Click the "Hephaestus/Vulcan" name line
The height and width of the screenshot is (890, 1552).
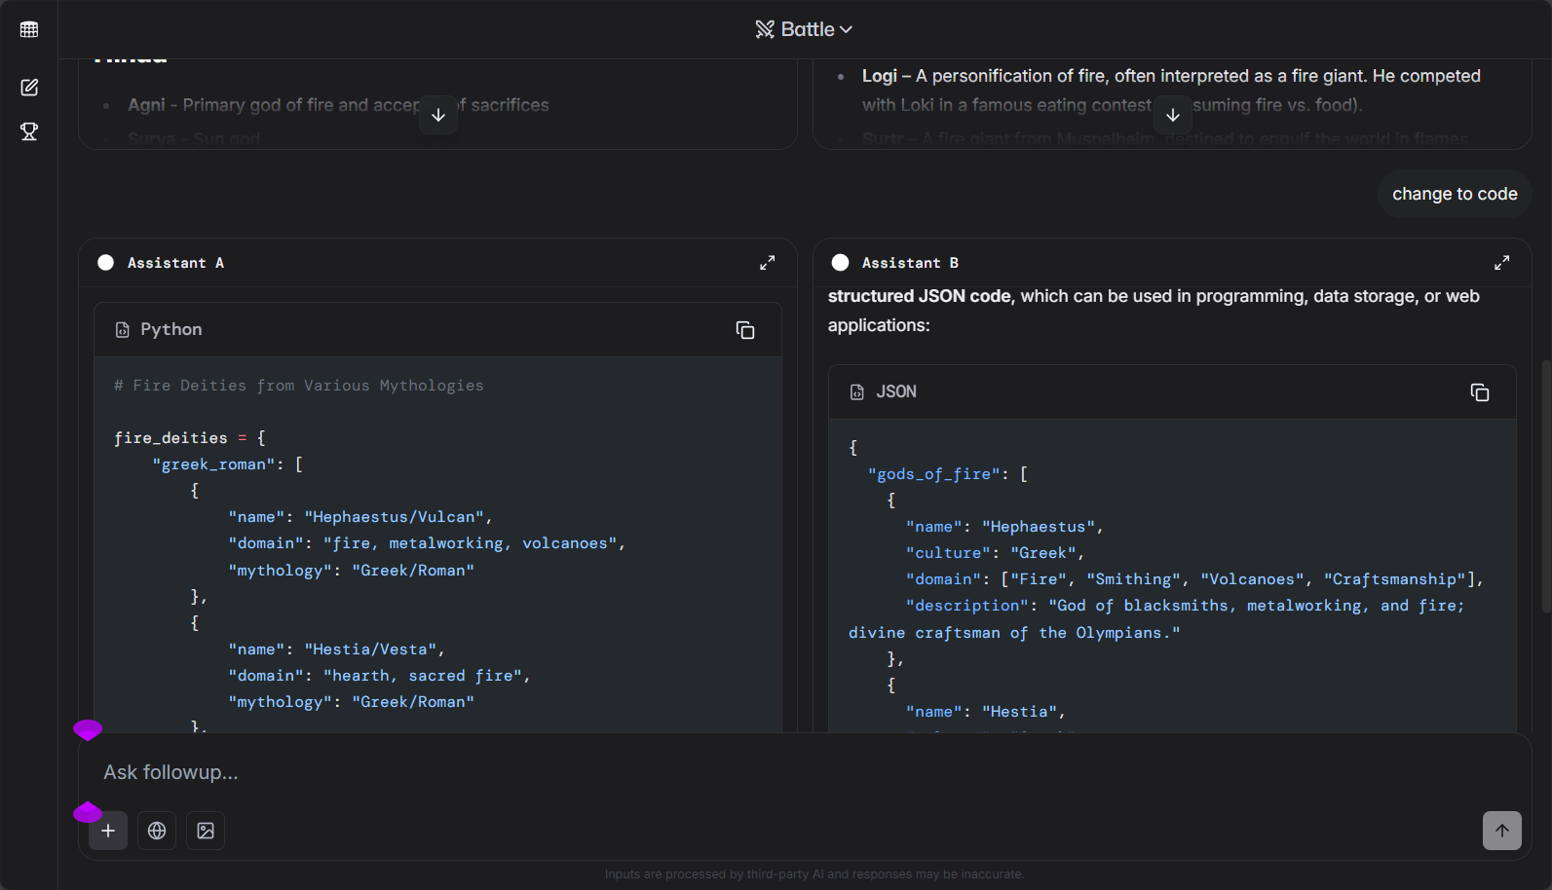(x=360, y=517)
